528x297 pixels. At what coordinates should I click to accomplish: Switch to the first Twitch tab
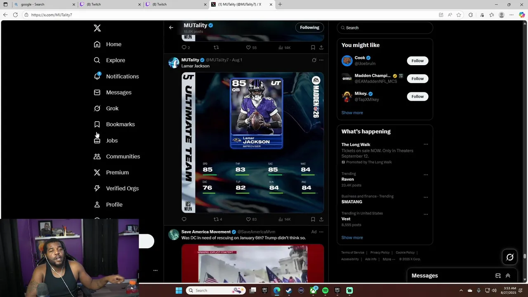coord(111,5)
